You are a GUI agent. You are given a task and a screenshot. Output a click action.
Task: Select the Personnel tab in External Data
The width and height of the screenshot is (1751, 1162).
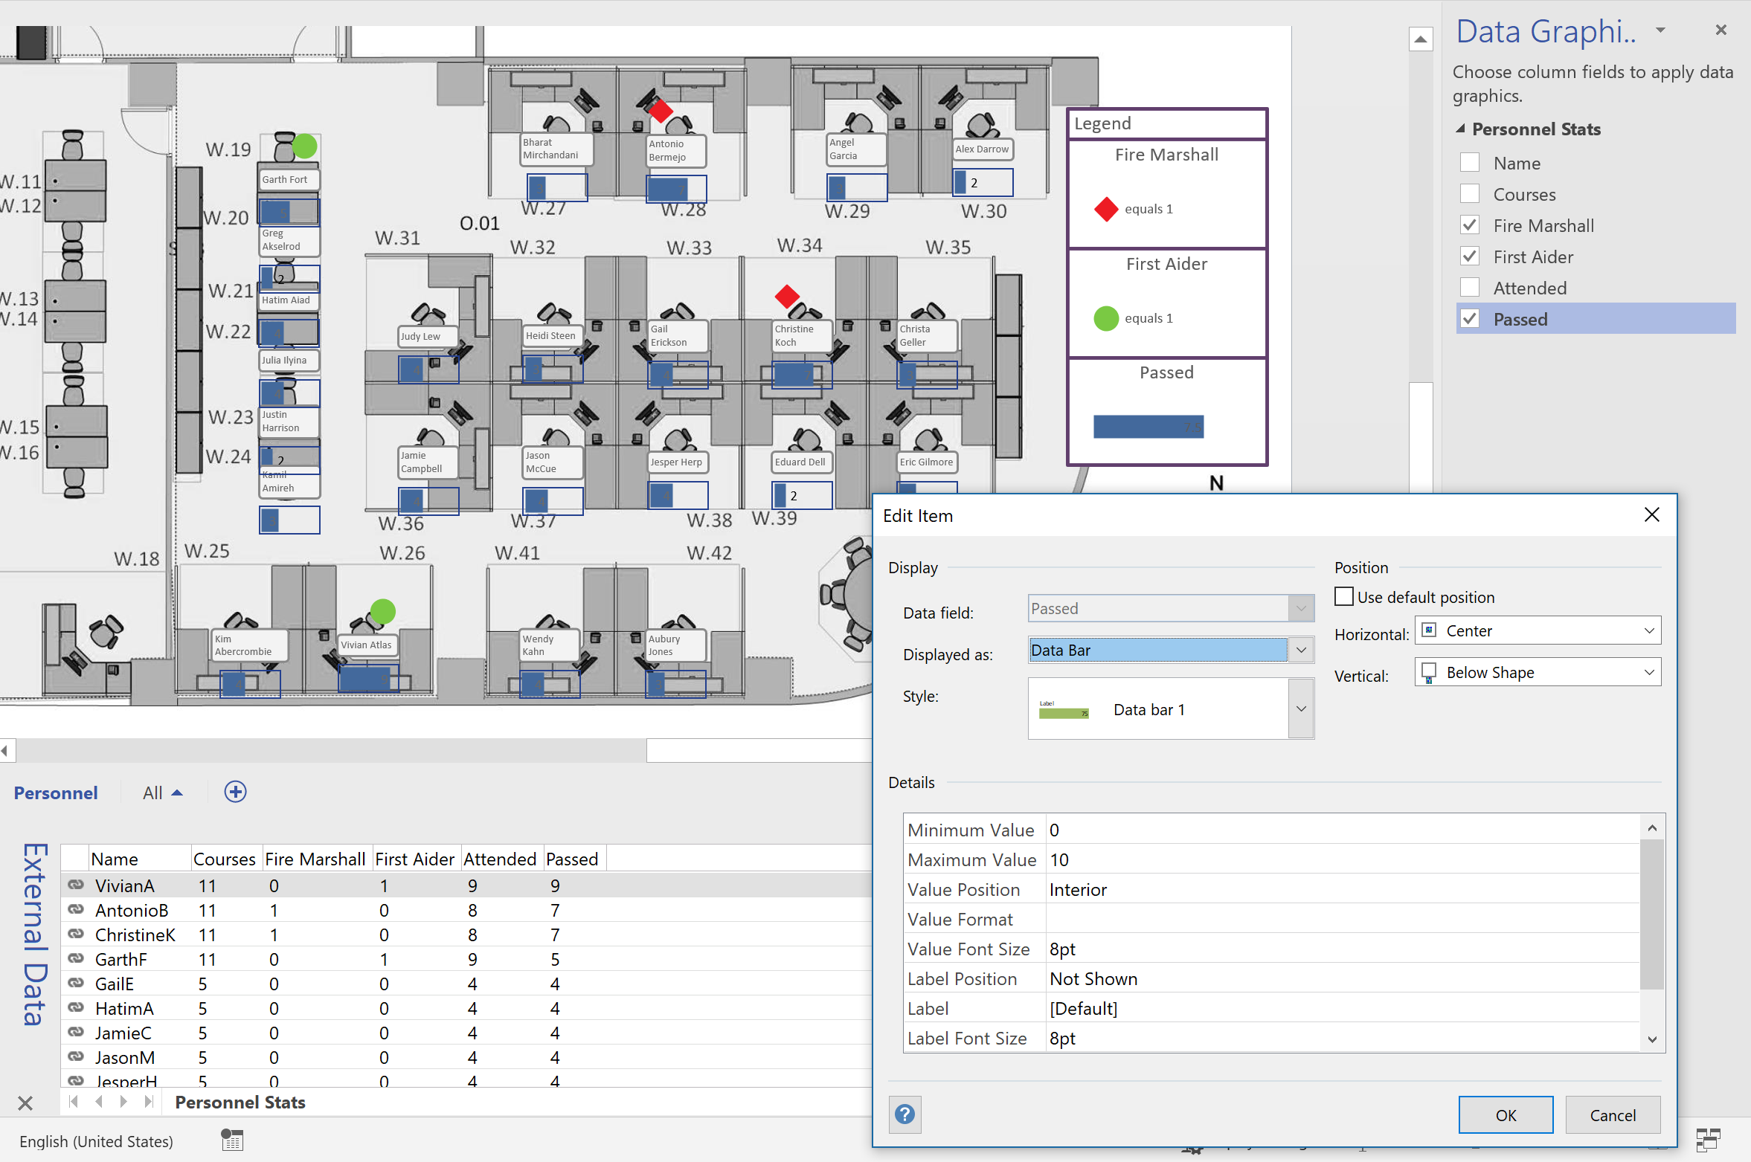55,792
